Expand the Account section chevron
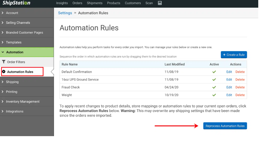This screenshot has height=142, width=270. pyautogui.click(x=2, y=13)
